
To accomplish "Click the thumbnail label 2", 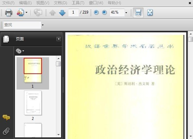I will pyautogui.click(x=33, y=118).
